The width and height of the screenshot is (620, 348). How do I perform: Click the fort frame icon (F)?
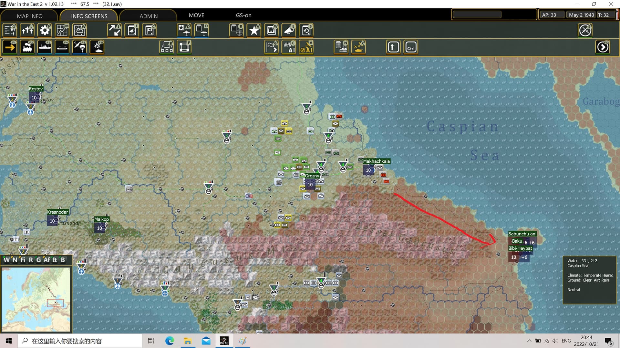[184, 47]
